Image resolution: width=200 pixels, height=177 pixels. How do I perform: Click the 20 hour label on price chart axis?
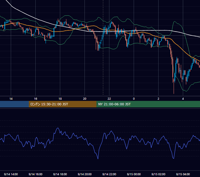tap(85, 99)
